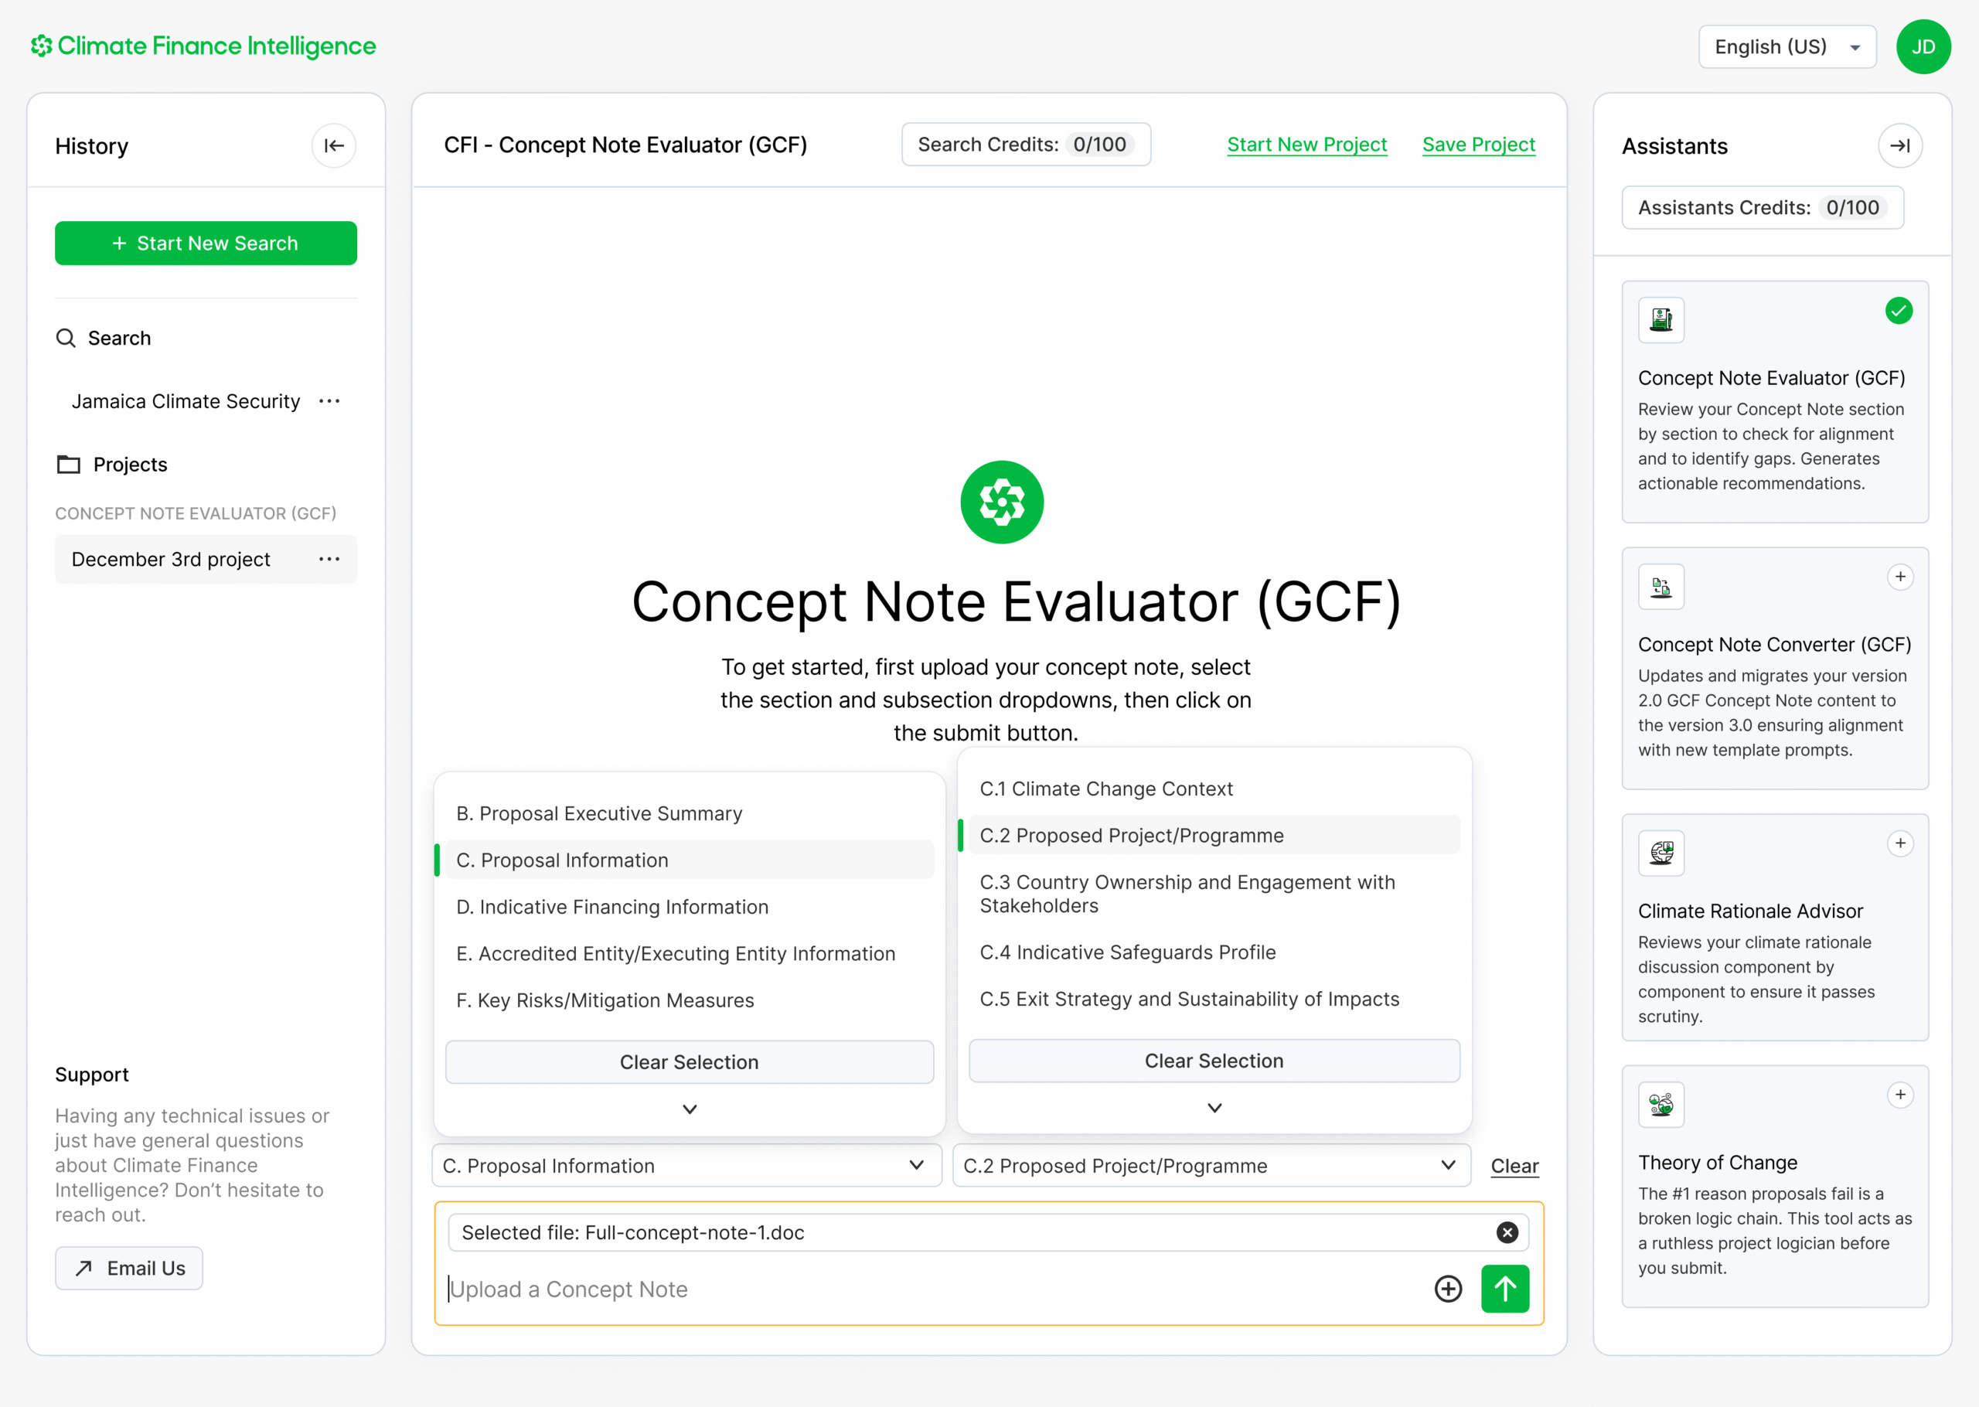
Task: Deselect the checked Concept Note Evaluator assistant
Action: [1899, 311]
